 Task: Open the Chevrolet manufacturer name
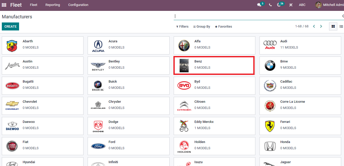[30, 102]
